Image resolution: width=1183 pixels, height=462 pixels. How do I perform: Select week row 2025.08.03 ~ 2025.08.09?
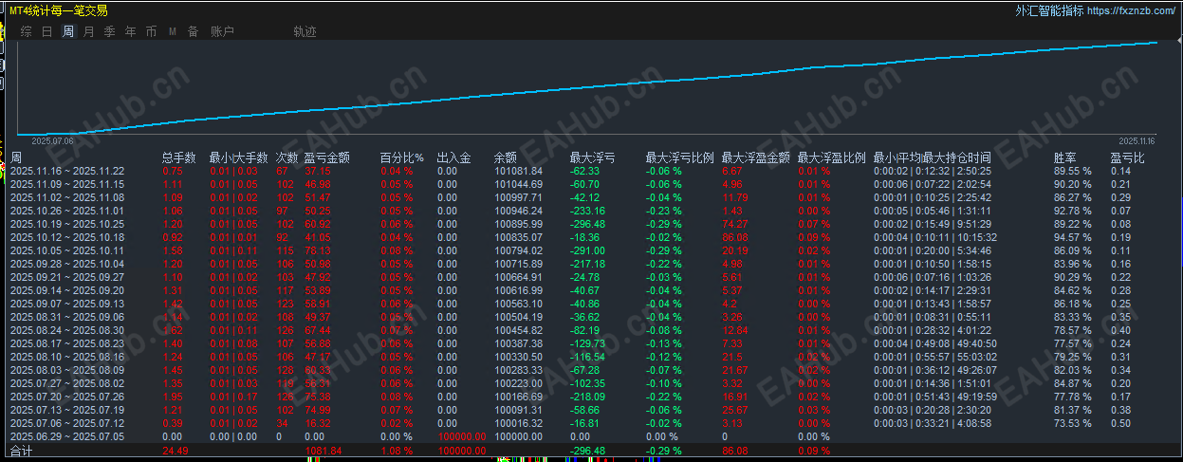click(67, 370)
